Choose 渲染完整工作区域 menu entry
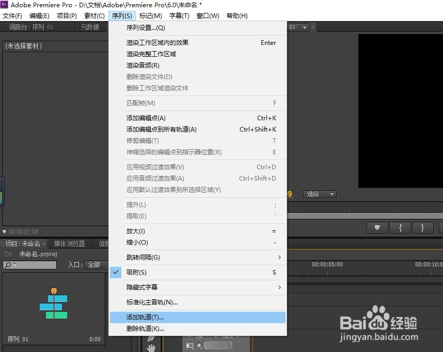Screen dimensions: 443x352 click(197, 54)
